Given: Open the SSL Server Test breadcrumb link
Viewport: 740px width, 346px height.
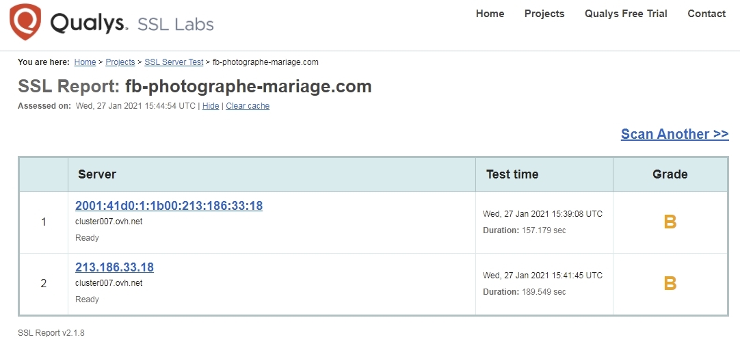Looking at the screenshot, I should click(174, 62).
